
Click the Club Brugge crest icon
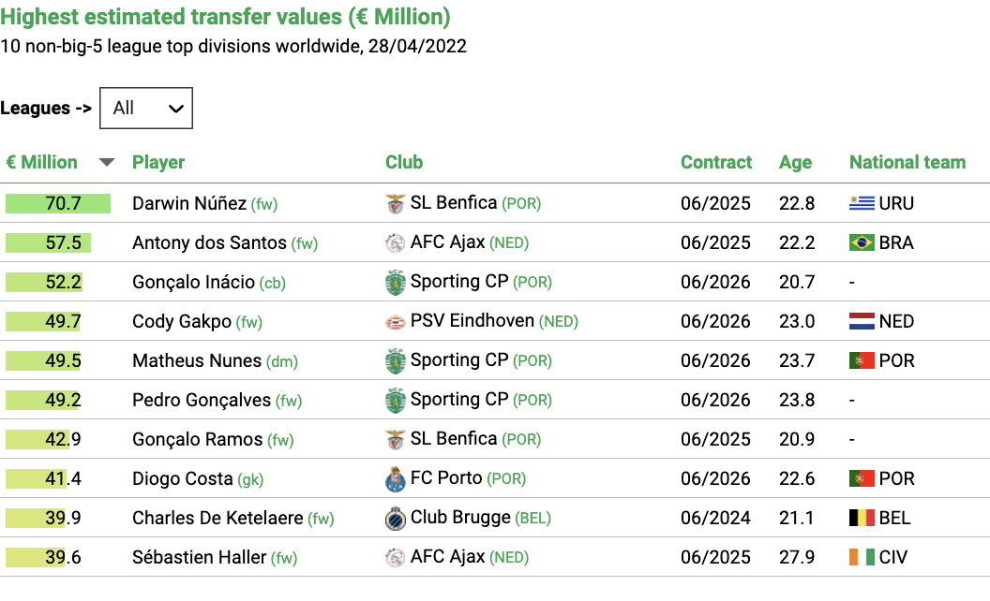[396, 519]
